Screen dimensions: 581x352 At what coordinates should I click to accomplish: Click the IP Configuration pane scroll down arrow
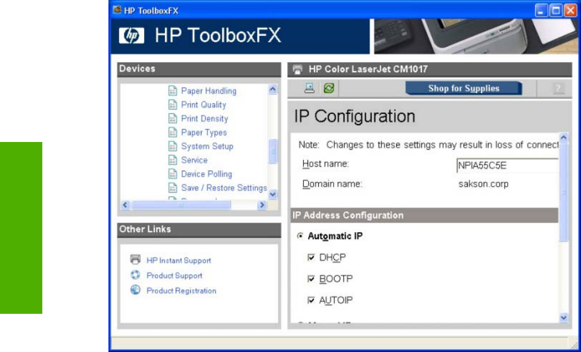[x=564, y=317]
